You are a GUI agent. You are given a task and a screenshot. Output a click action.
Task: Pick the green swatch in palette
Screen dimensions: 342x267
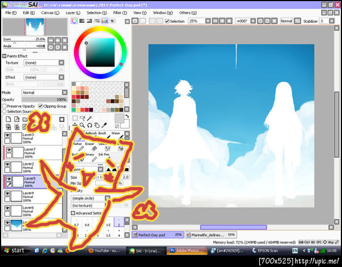pyautogui.click(x=74, y=109)
